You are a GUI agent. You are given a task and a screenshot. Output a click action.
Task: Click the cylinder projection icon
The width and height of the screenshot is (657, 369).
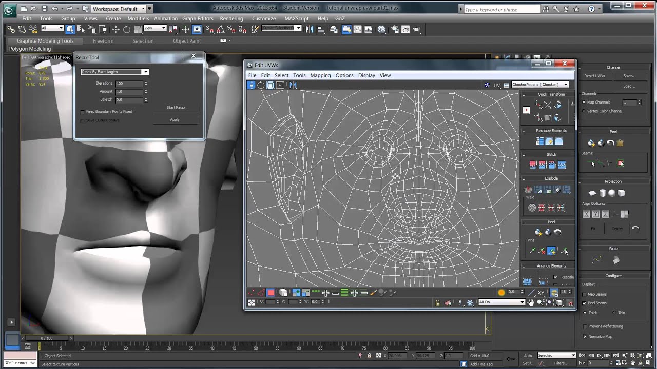tap(603, 193)
